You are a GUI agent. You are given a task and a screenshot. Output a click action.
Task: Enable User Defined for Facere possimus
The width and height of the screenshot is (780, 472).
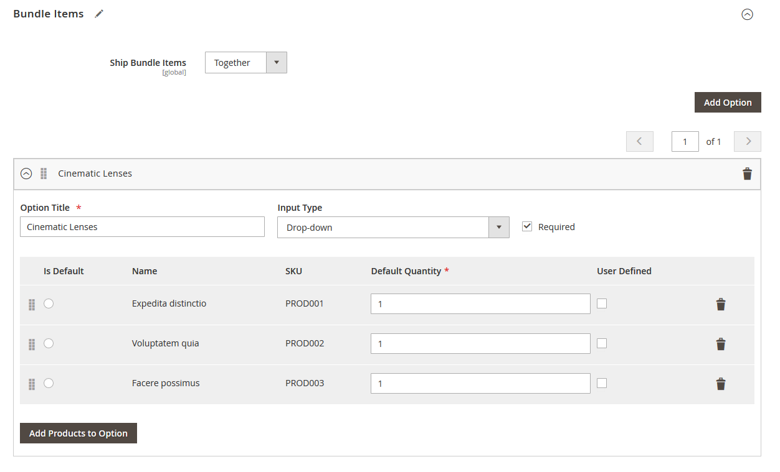tap(602, 383)
